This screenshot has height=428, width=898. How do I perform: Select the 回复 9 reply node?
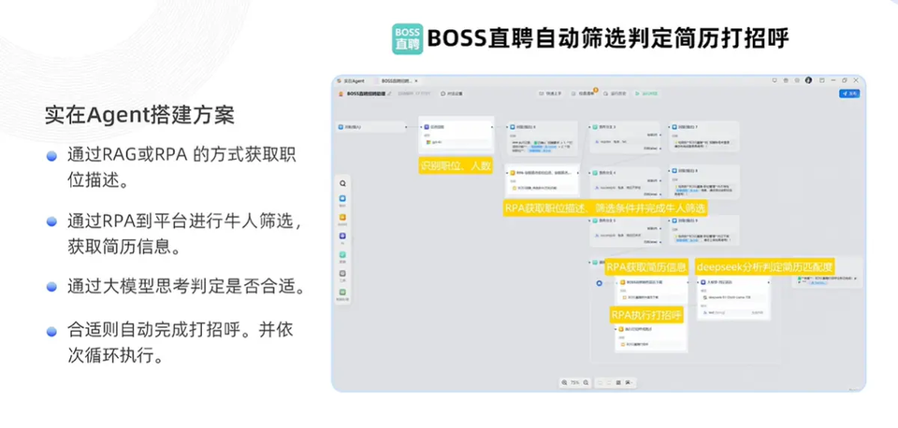(704, 231)
